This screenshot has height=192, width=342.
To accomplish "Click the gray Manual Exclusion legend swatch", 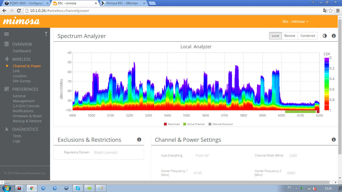I will click(210, 124).
